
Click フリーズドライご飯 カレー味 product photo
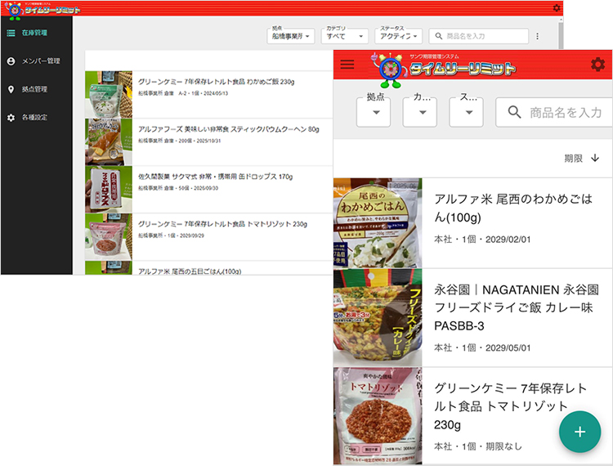click(378, 317)
